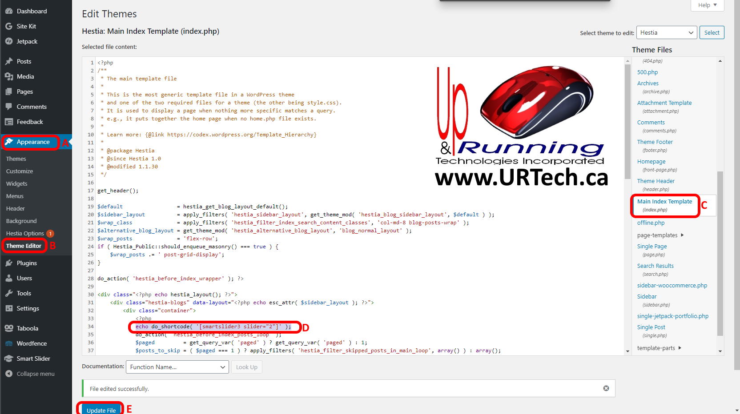
Task: Click the Users icon in sidebar
Action: 9,278
